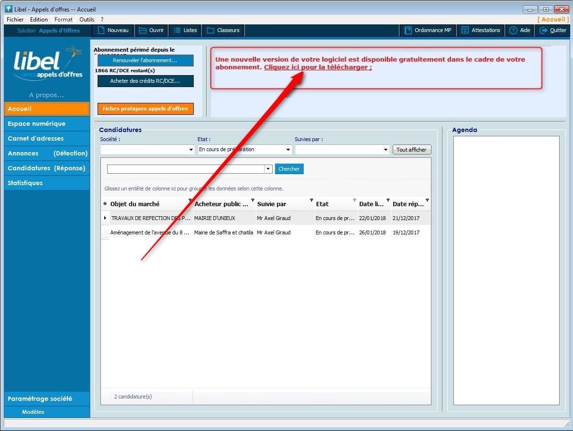Open the Société dropdown

(x=191, y=150)
